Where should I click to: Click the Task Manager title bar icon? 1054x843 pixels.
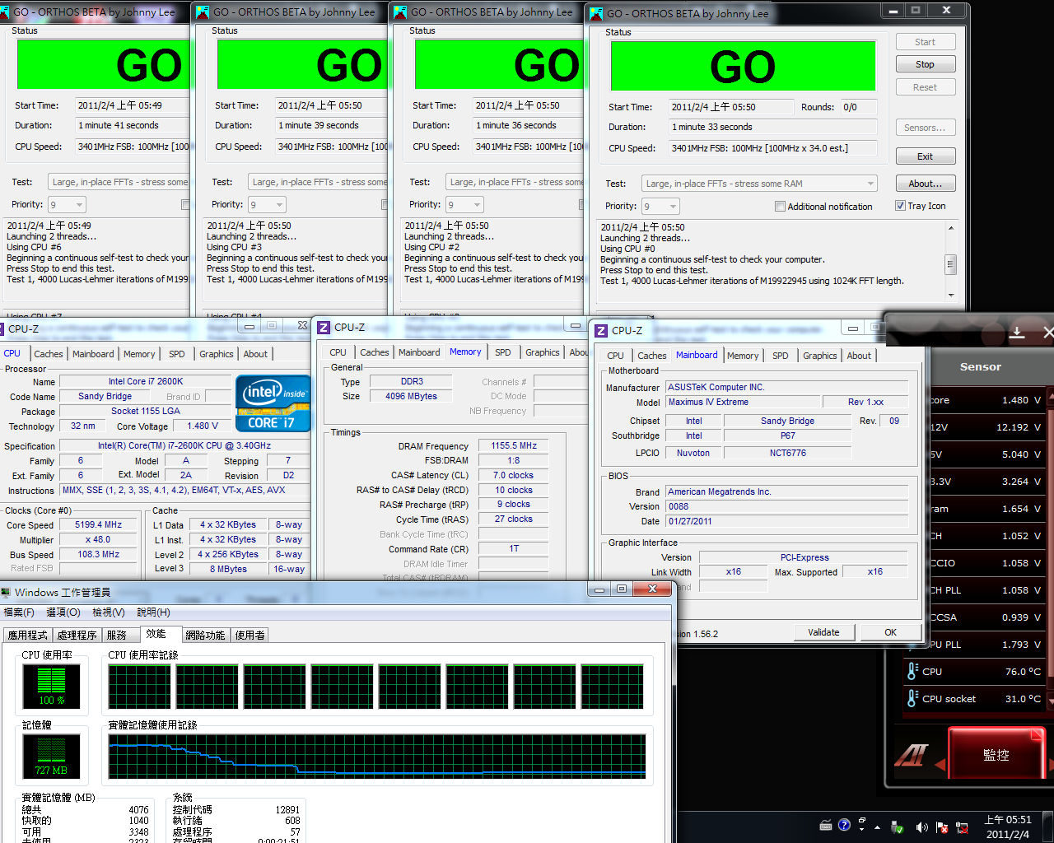pos(7,592)
